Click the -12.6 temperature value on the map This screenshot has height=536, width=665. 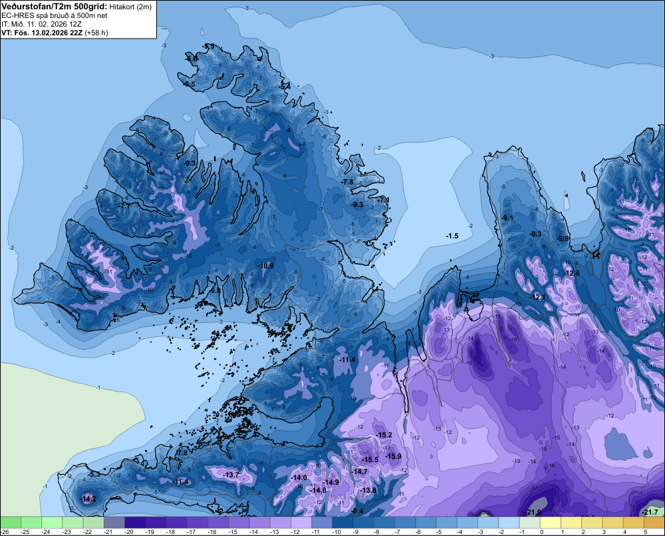[x=572, y=273]
